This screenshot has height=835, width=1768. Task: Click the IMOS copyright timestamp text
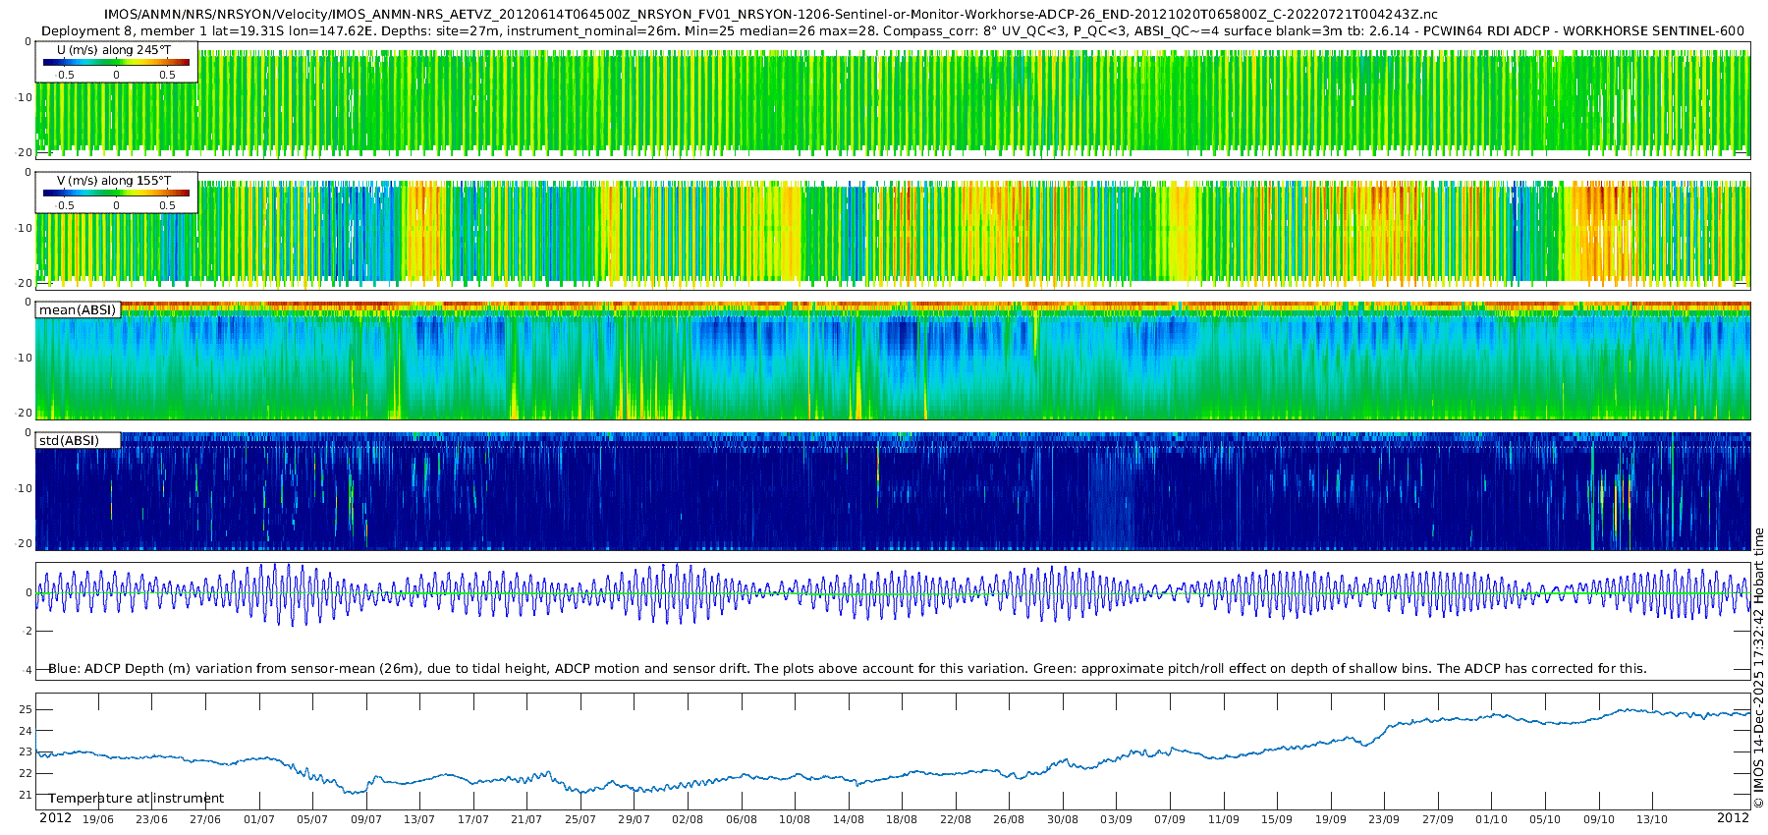click(1758, 668)
